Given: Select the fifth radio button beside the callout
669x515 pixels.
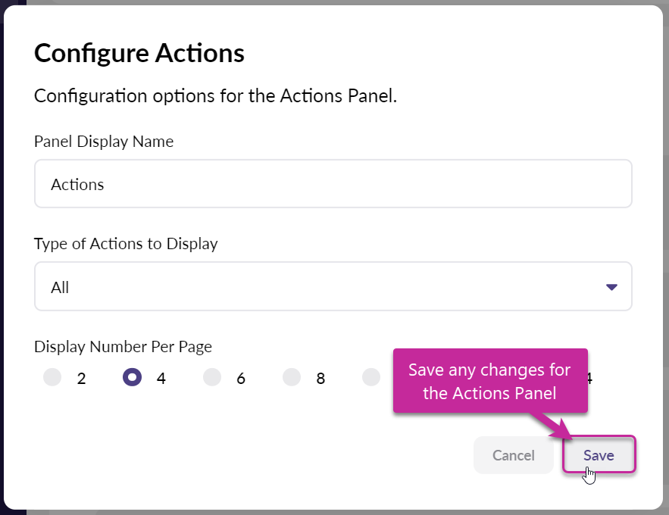Looking at the screenshot, I should pos(371,377).
